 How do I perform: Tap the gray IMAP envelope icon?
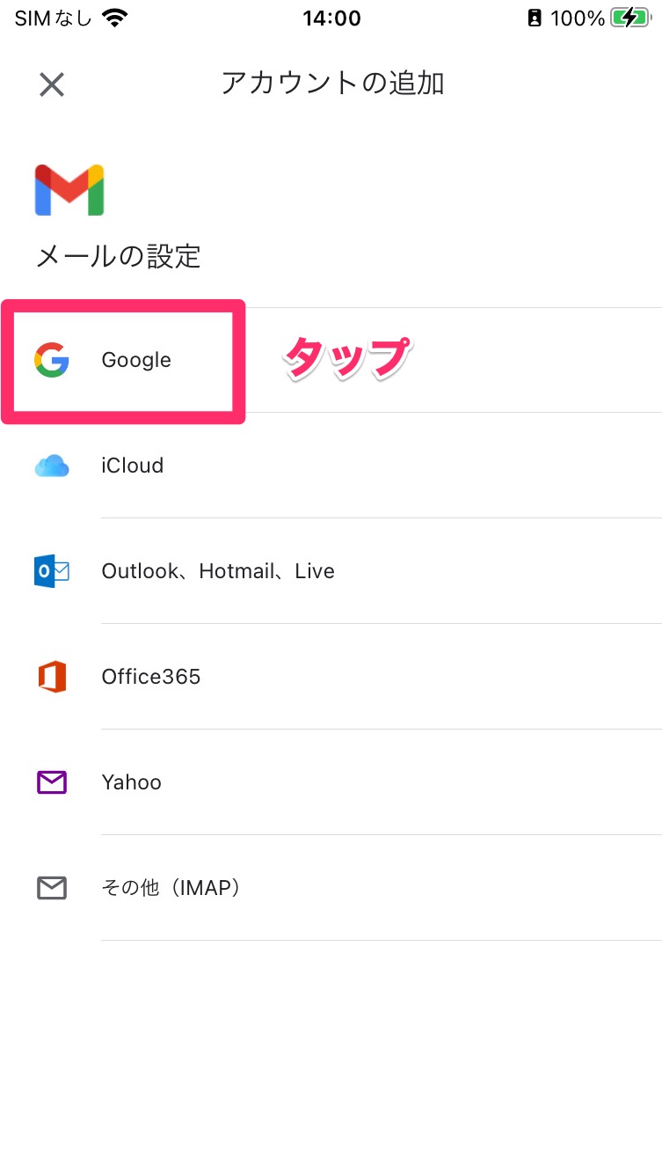52,888
